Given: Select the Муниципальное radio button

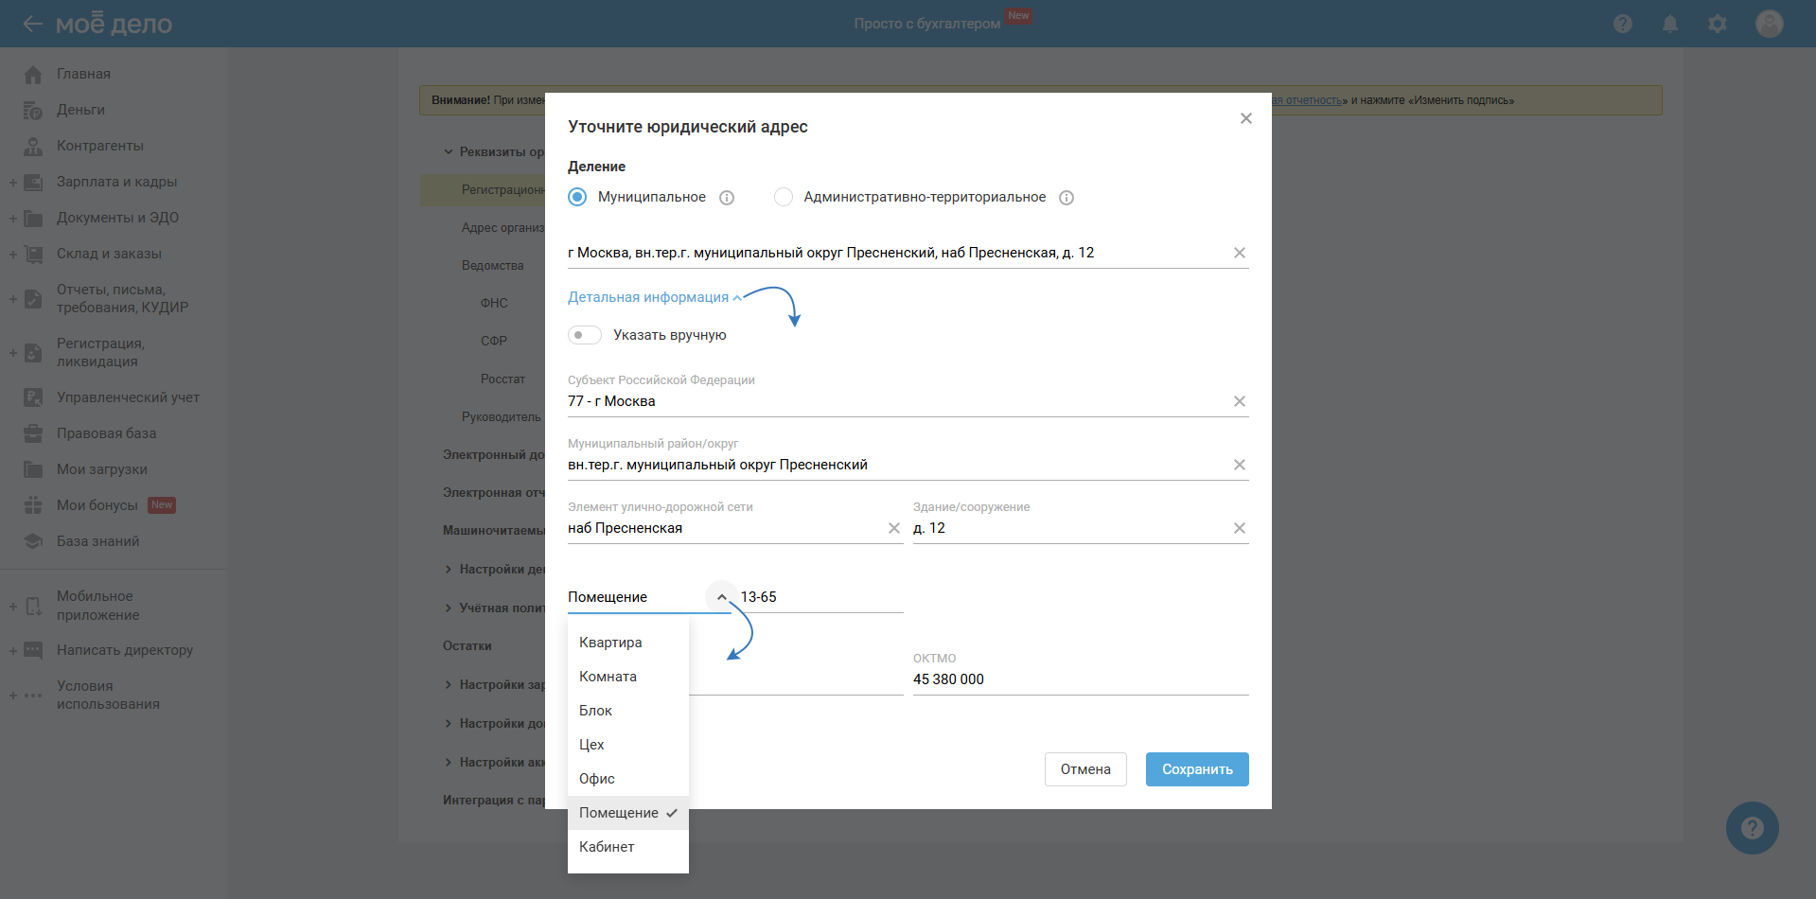Looking at the screenshot, I should [577, 197].
